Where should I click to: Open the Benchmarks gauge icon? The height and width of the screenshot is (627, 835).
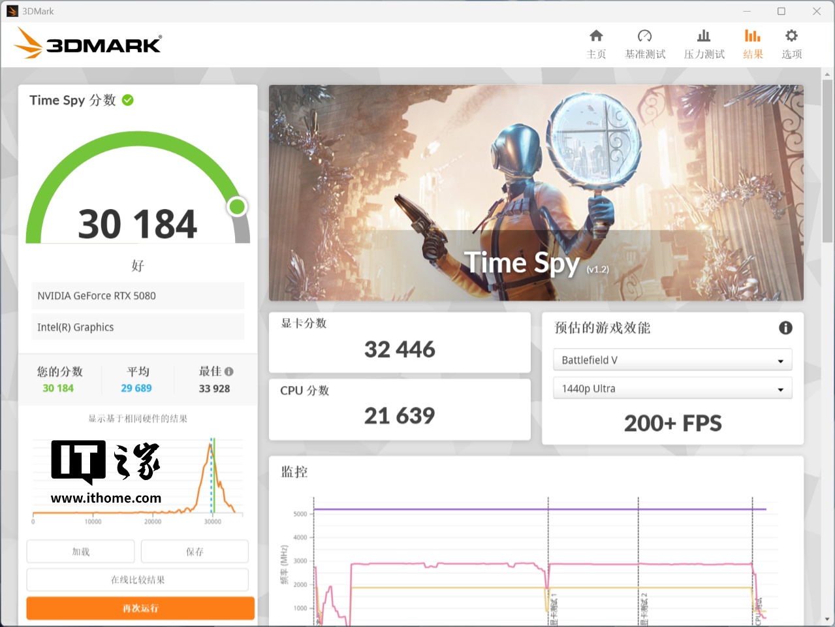(644, 37)
